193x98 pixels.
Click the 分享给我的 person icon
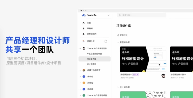tap(84, 34)
